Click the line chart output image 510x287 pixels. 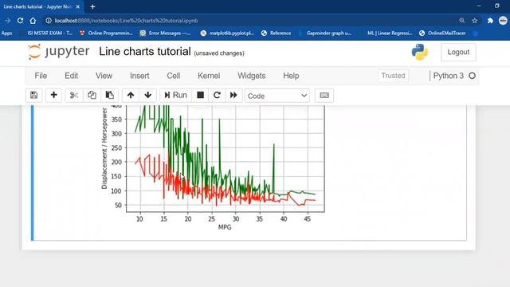click(213, 168)
